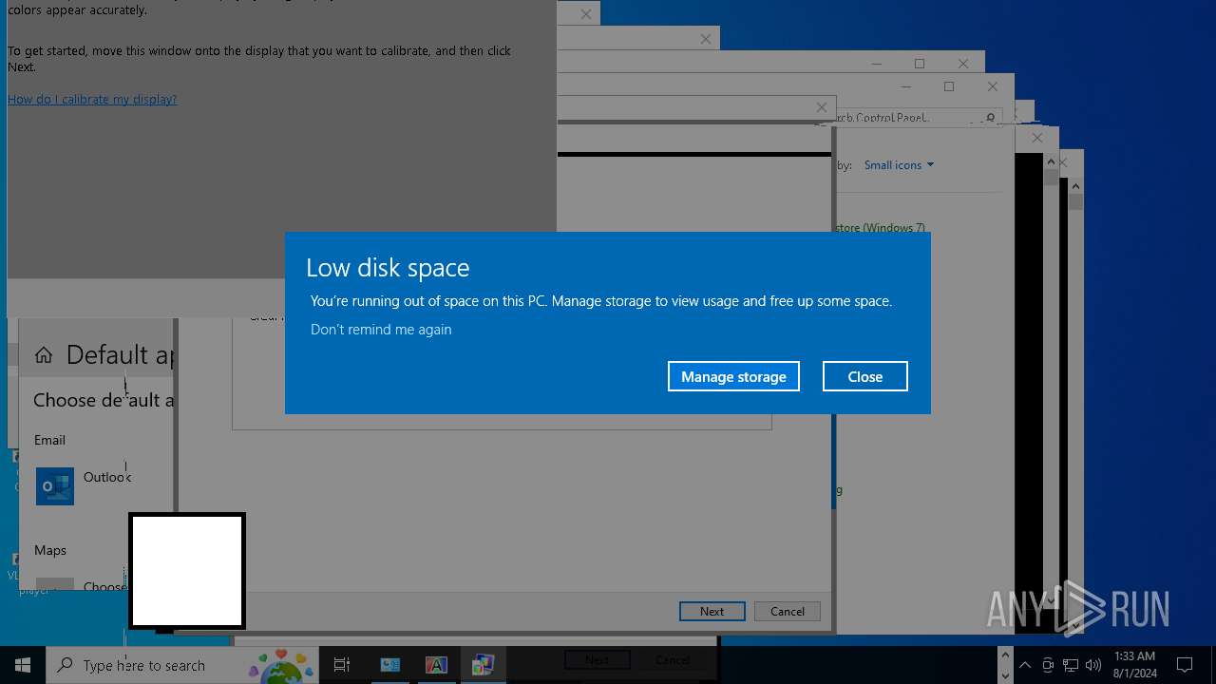Image resolution: width=1216 pixels, height=684 pixels.
Task: Open the clock showing 1:33 AM
Action: [1135, 665]
